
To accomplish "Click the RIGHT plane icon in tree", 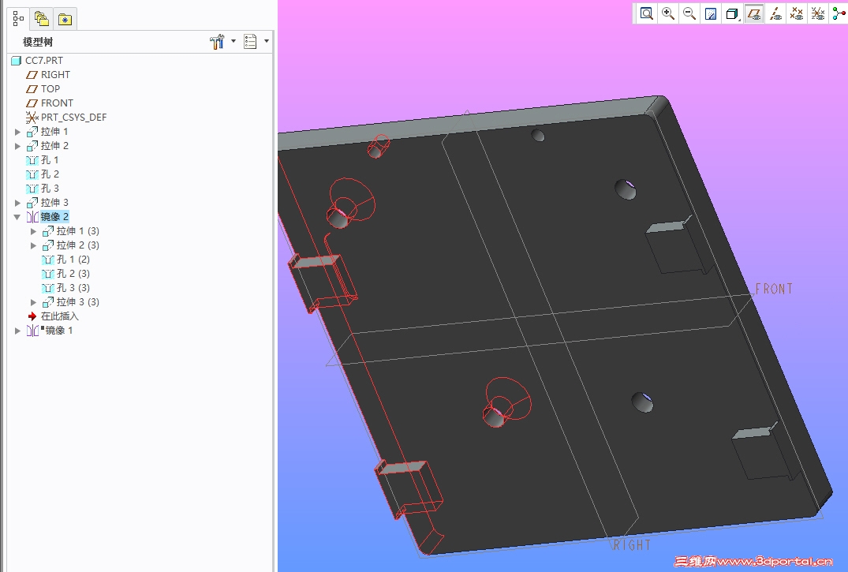I will point(32,75).
